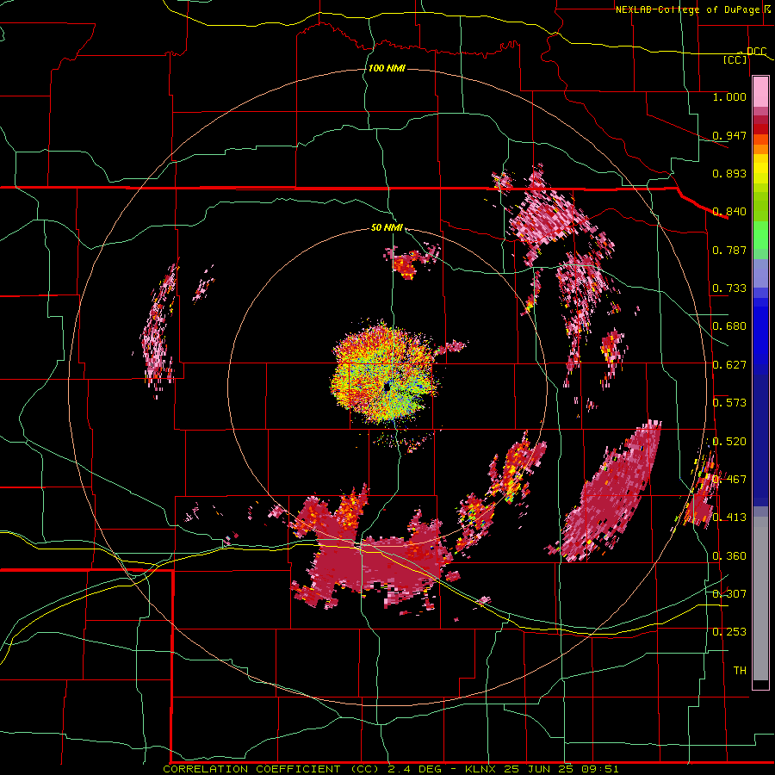
Task: Click the 100 NMI range ring label
Action: coord(387,68)
